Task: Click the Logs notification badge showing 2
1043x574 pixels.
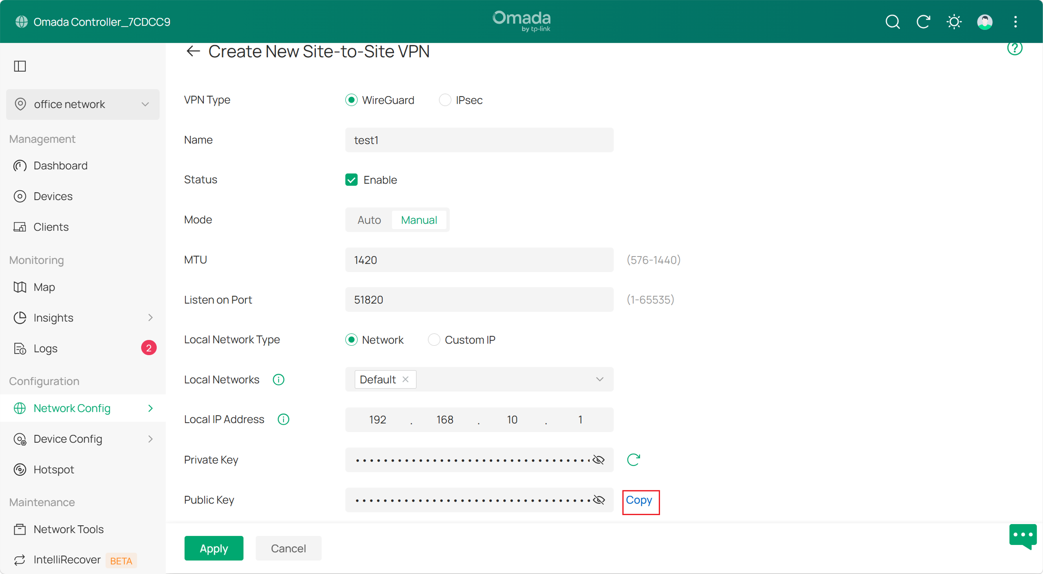Action: [x=148, y=348]
